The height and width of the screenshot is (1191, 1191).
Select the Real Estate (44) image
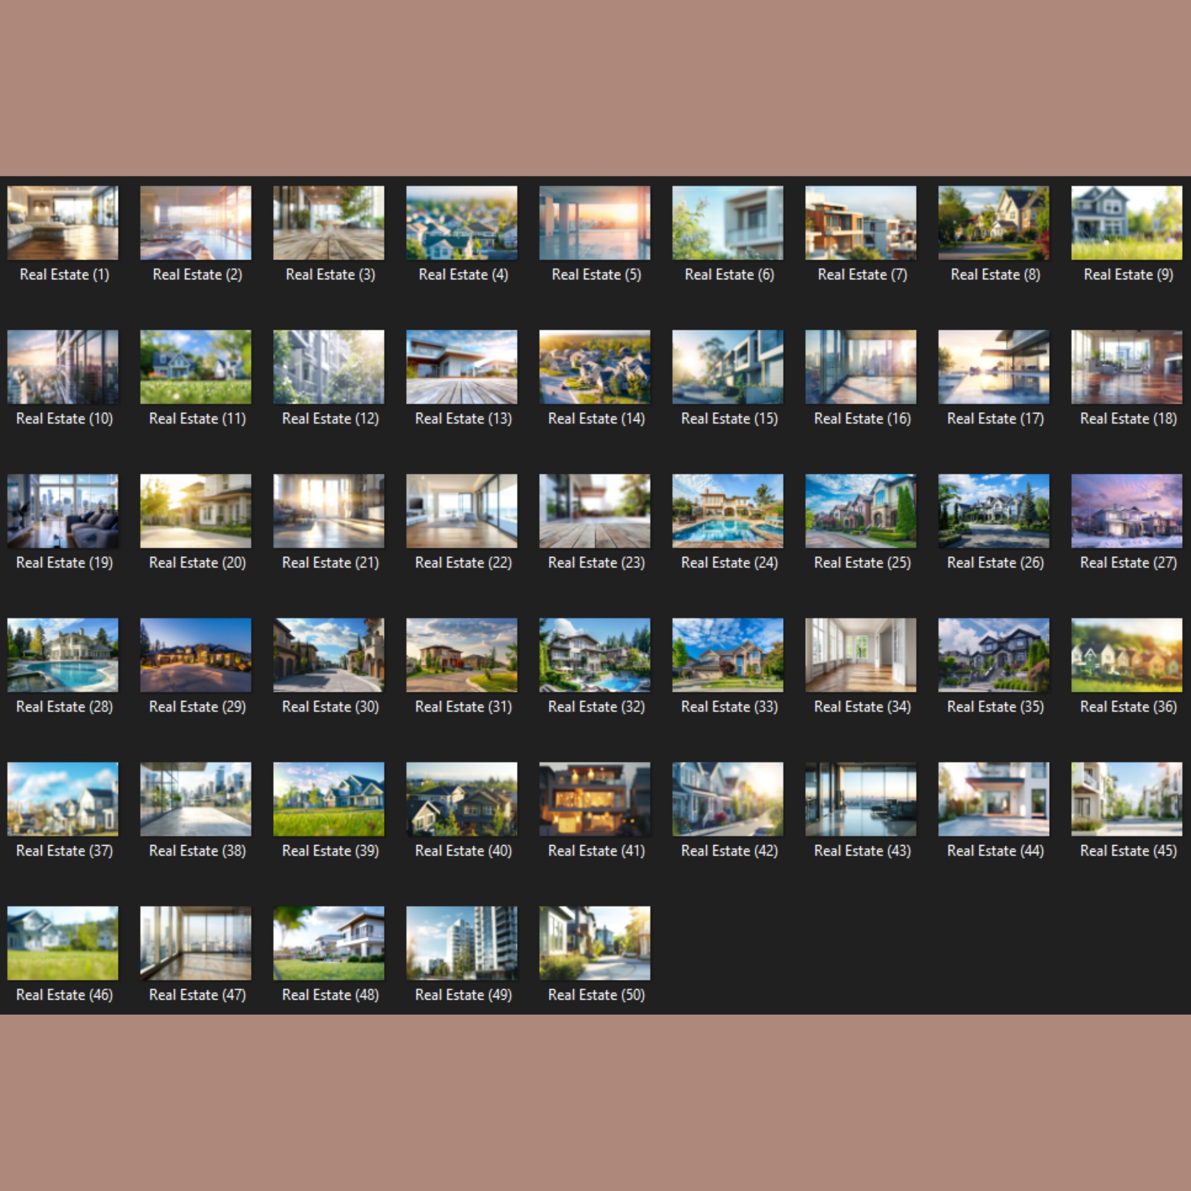[x=994, y=799]
